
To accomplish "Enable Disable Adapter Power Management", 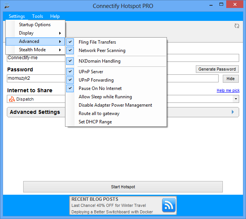I will coord(116,105).
